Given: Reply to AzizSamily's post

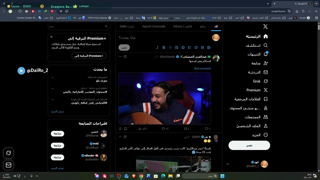Looking at the screenshot, I should 206,129.
